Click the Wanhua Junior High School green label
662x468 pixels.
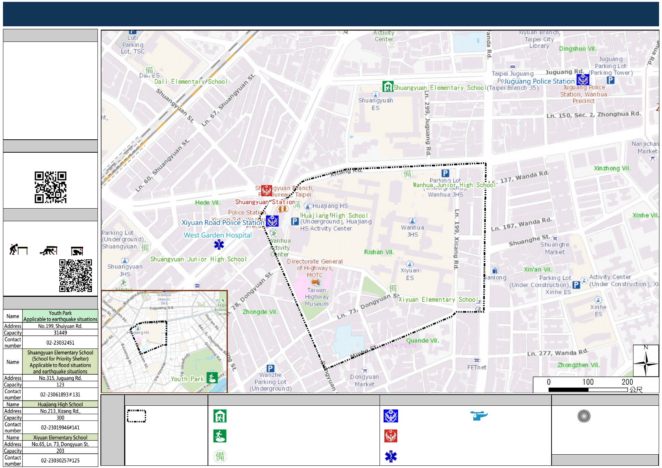pyautogui.click(x=454, y=185)
